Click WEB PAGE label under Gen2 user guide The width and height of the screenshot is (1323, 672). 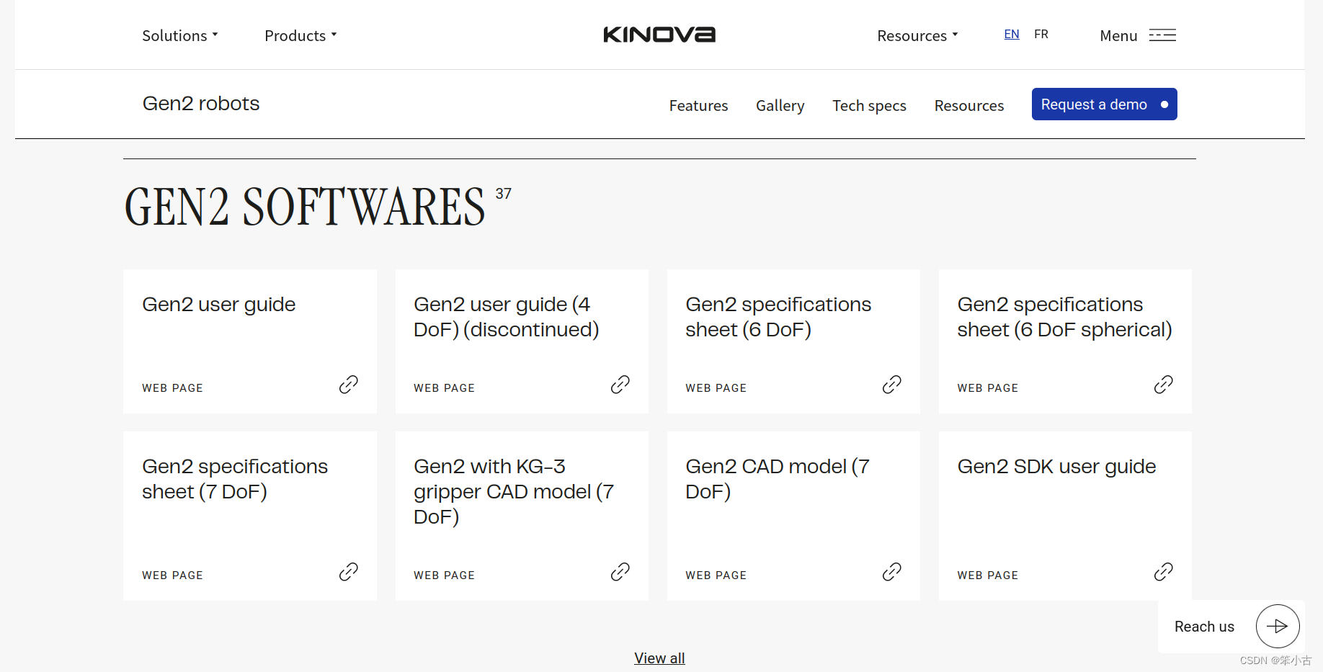[172, 388]
